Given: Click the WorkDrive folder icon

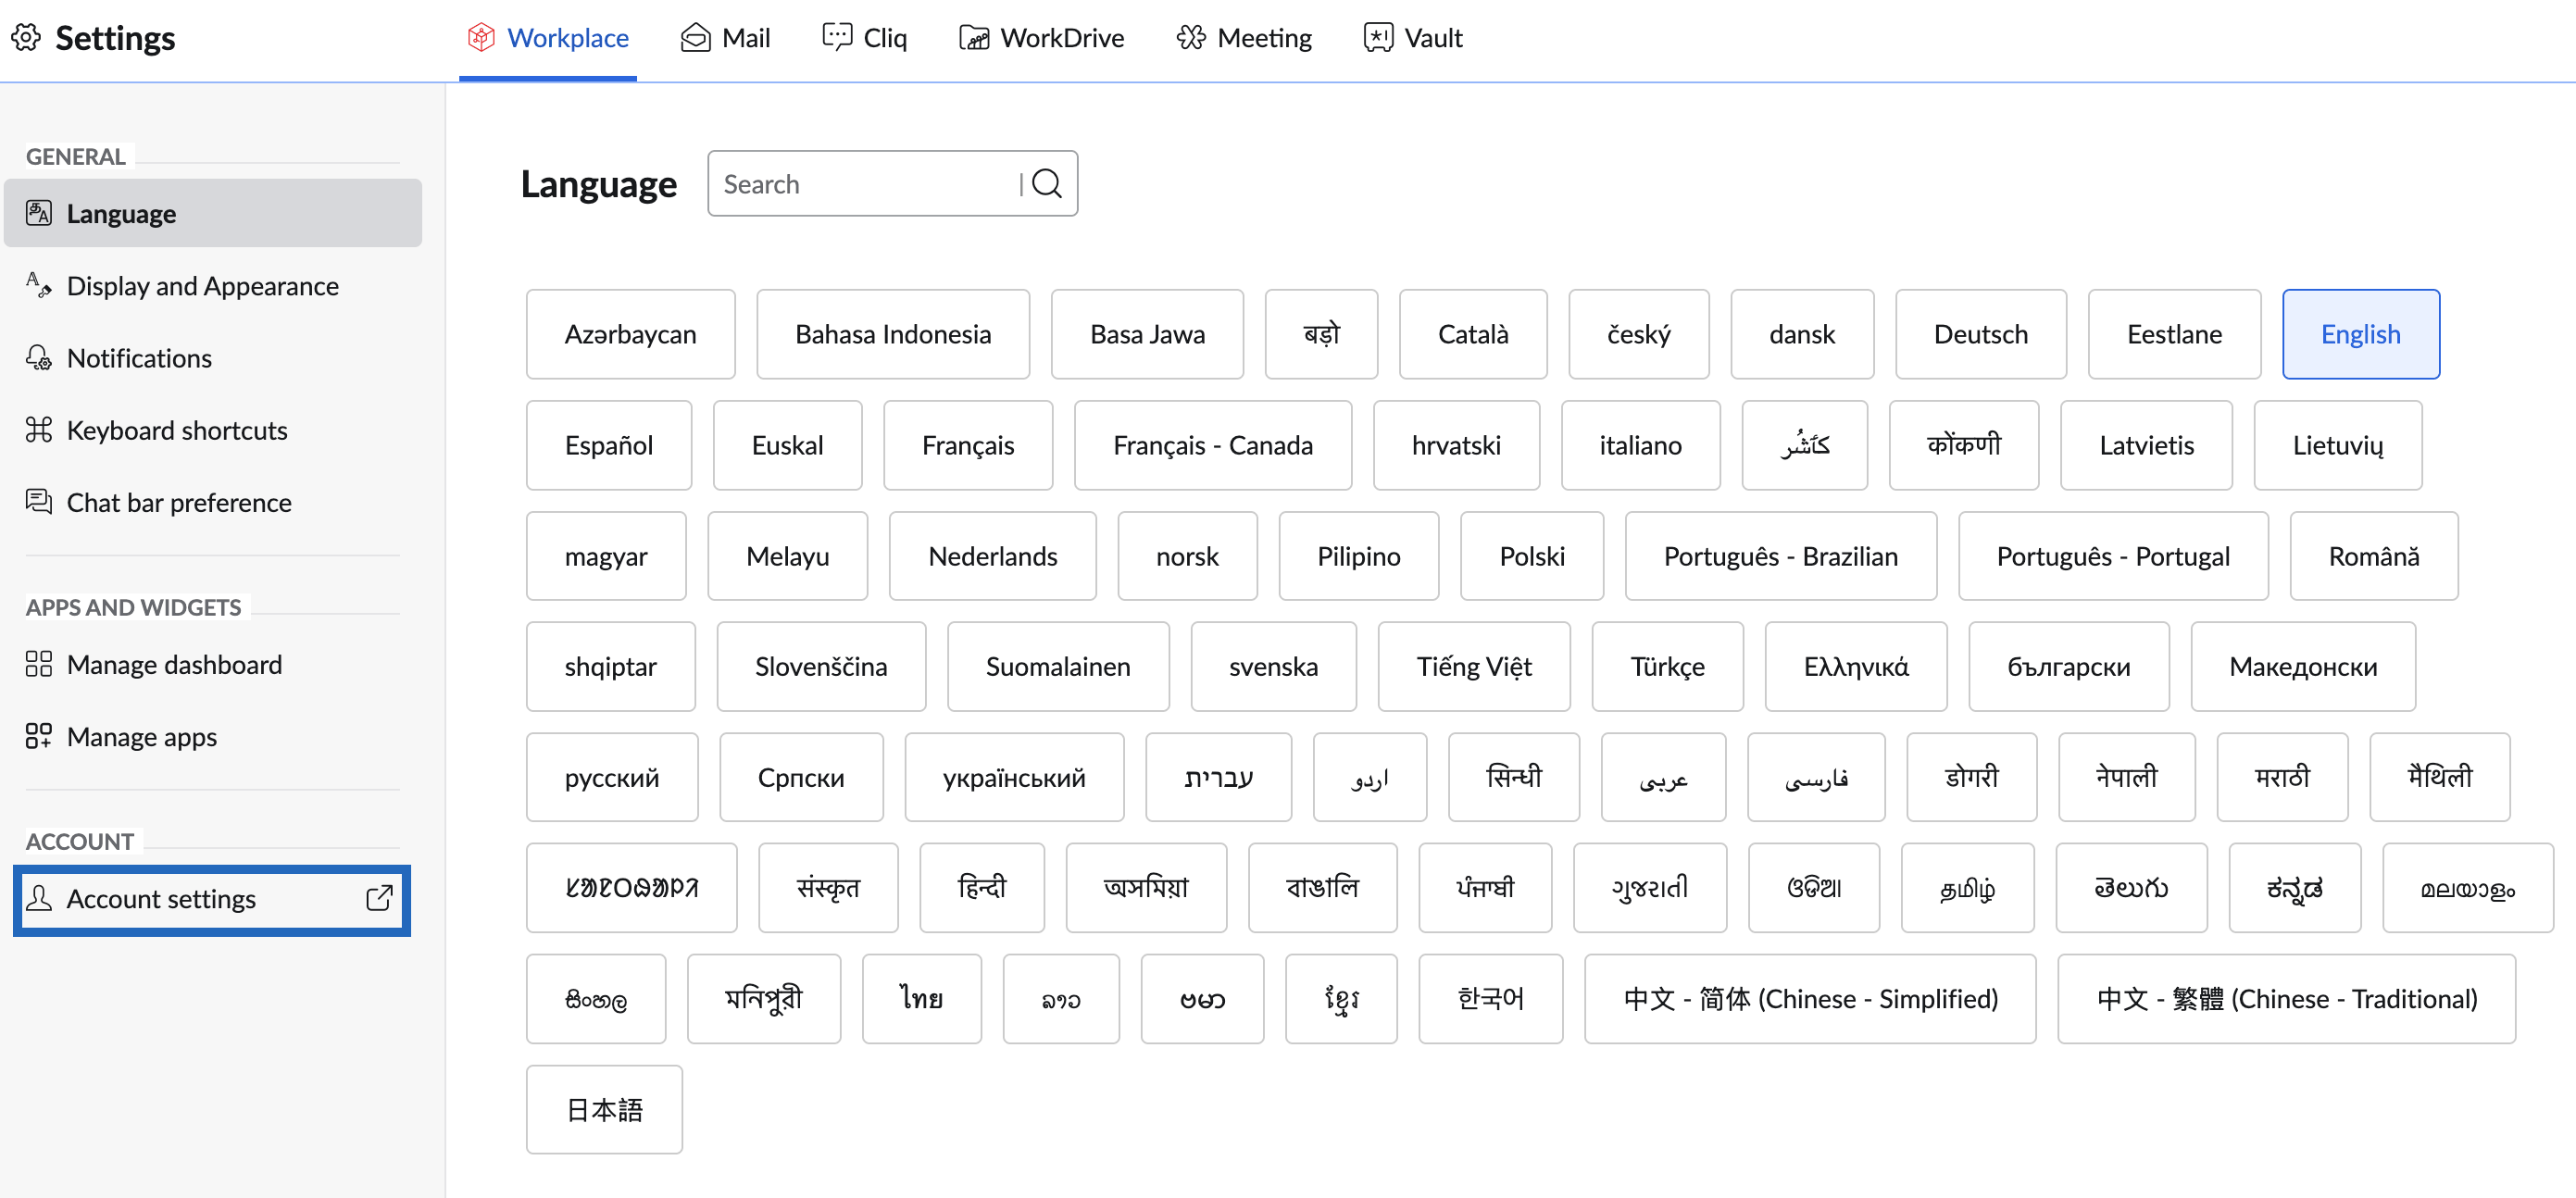Looking at the screenshot, I should point(974,38).
